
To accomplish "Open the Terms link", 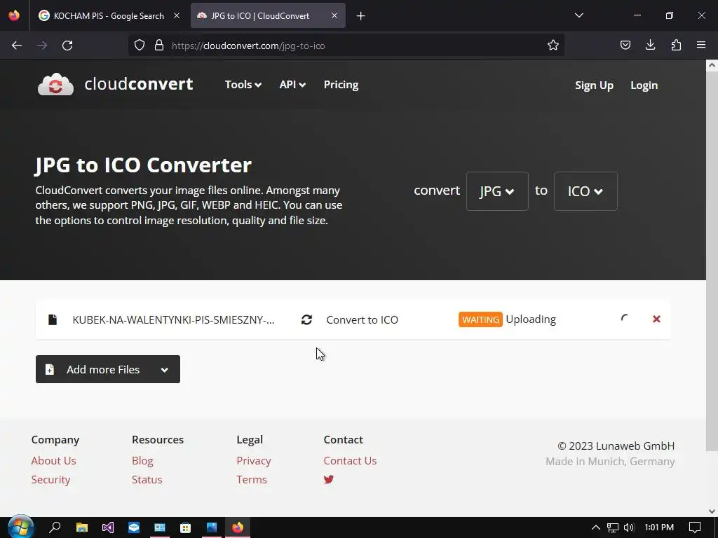I will tap(252, 479).
